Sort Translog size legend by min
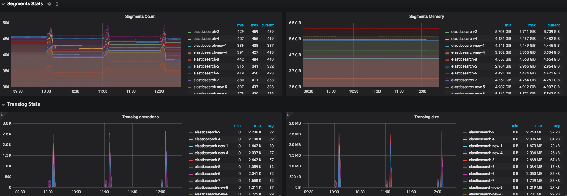Screen dimensions: 567x196 (515, 126)
